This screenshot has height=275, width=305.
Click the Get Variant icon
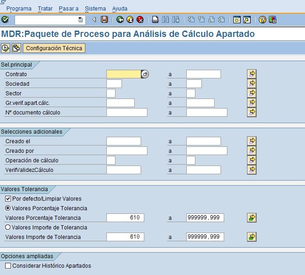click(x=16, y=48)
